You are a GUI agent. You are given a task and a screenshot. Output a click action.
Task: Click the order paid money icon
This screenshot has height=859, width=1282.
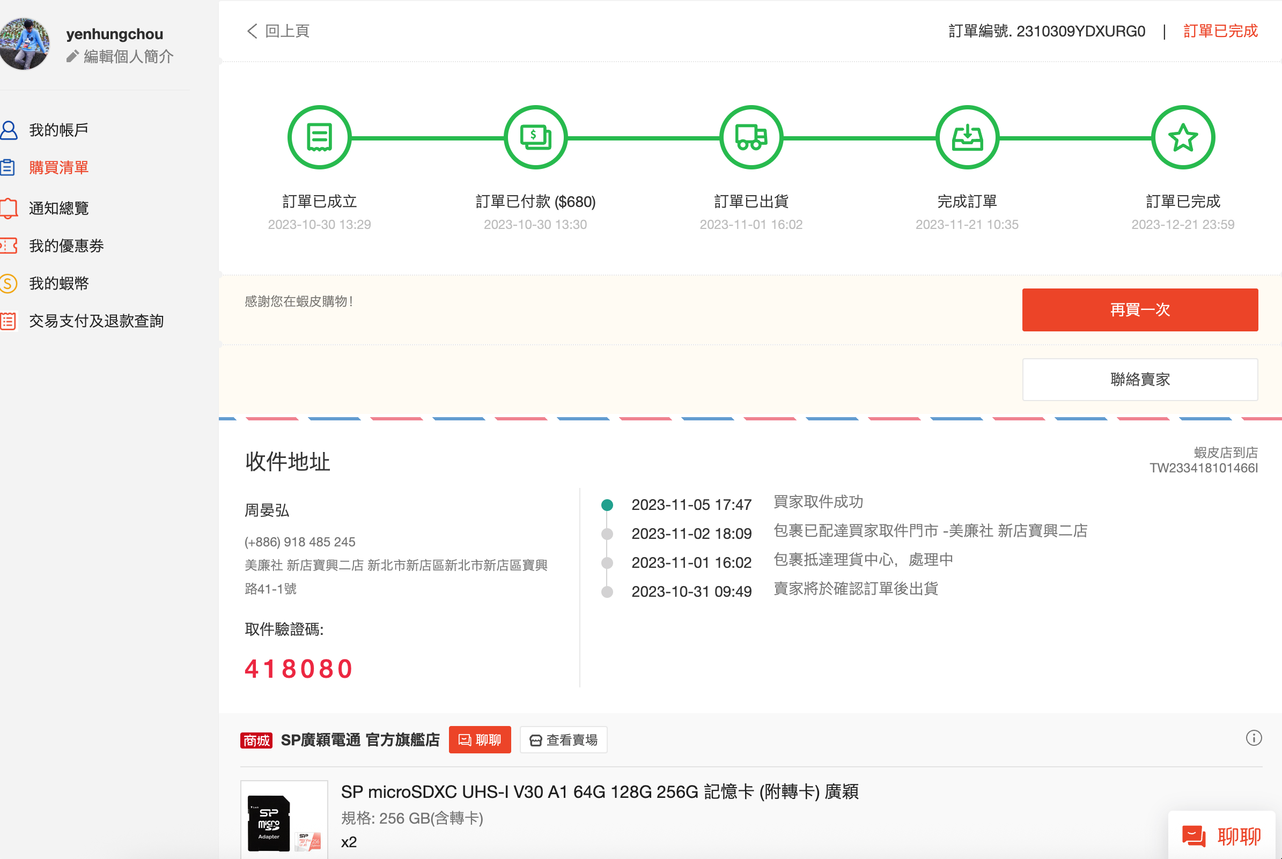tap(535, 137)
